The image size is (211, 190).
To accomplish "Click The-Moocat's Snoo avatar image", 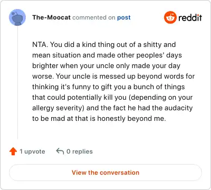I will (x=17, y=17).
